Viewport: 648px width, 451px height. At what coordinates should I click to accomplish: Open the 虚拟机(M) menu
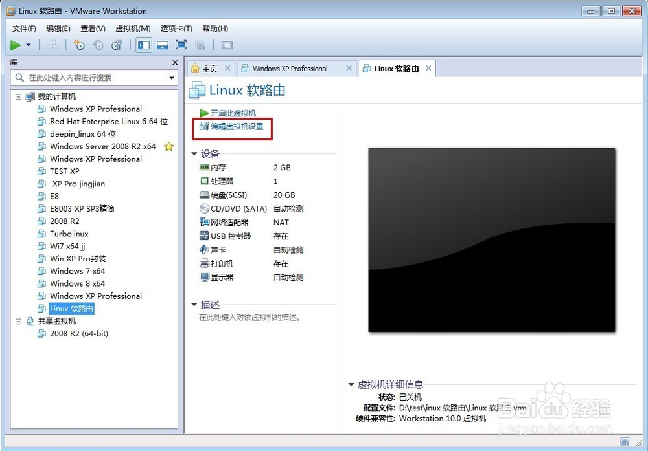point(133,28)
